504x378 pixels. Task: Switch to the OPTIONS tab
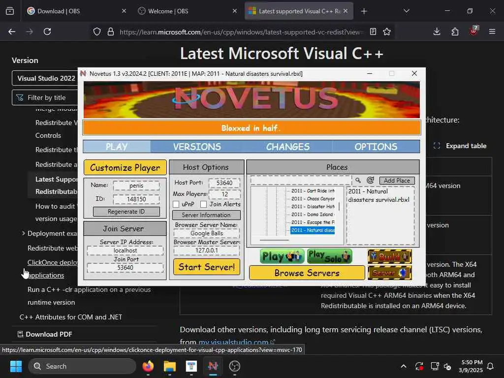[x=376, y=147]
